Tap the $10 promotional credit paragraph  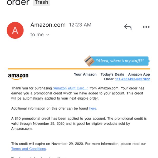[x=79, y=124]
